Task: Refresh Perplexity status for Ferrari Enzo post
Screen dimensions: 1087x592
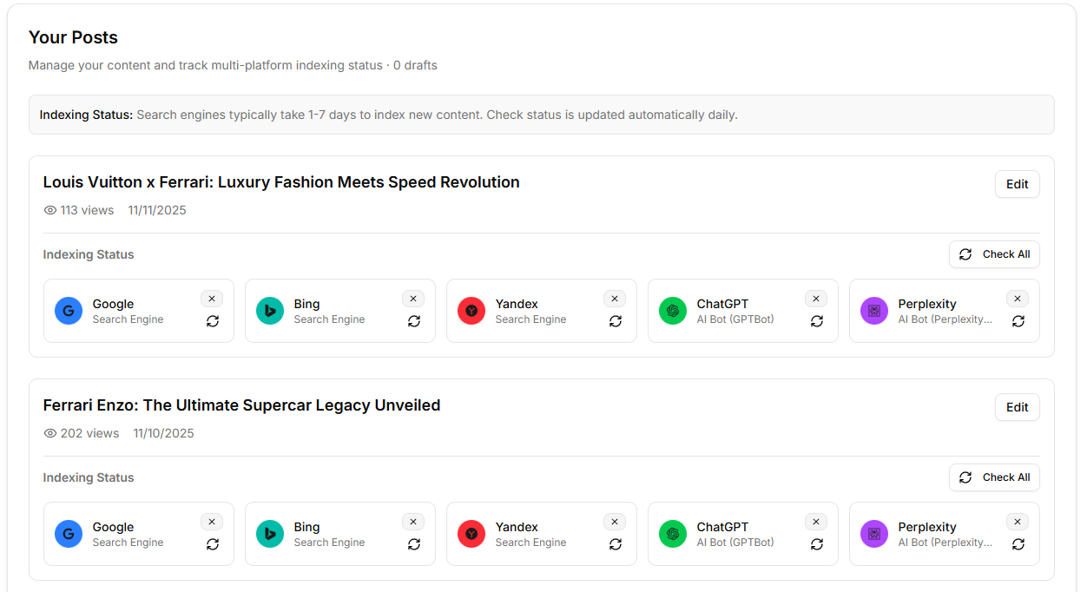Action: tap(1018, 544)
